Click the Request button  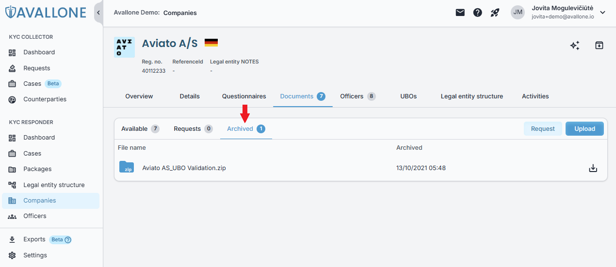point(543,128)
